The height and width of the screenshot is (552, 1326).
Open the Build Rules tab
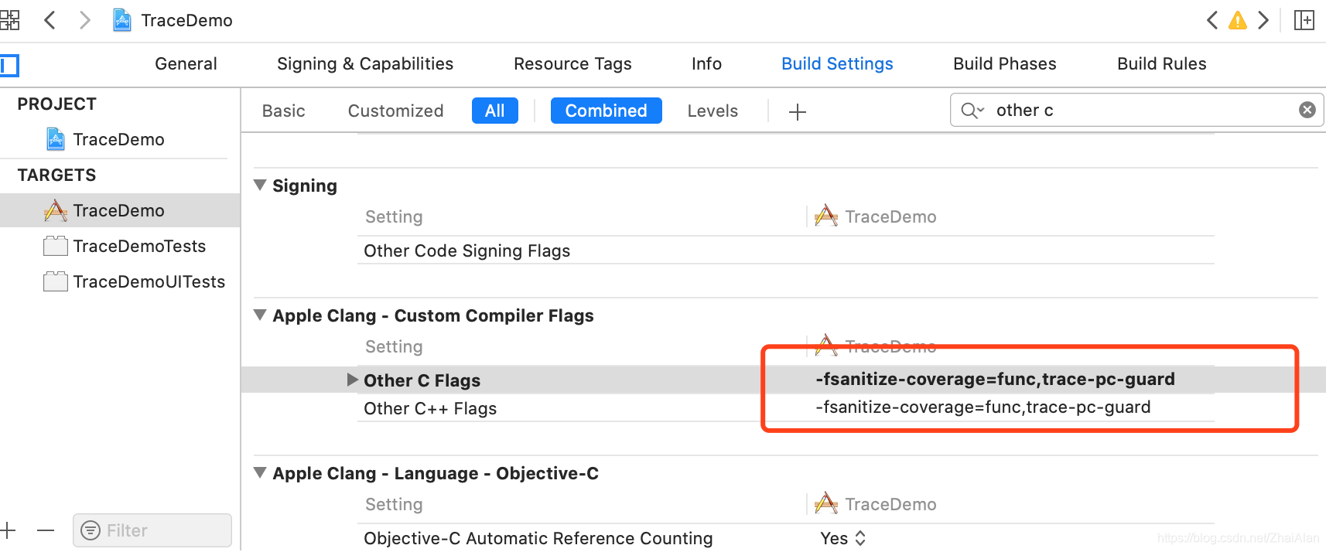(x=1161, y=64)
